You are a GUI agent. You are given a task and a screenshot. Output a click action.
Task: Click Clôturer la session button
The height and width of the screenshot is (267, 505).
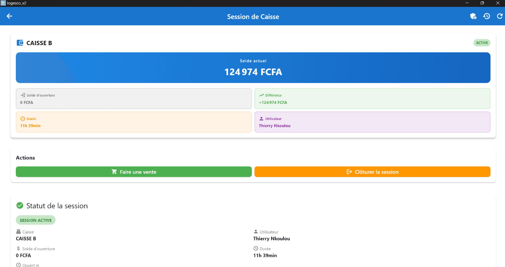pyautogui.click(x=372, y=172)
